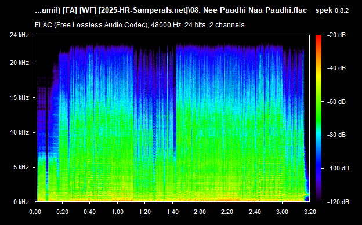This screenshot has height=225, width=362.
Task: Click the 10 kHz frequency axis label
Action: (19, 132)
